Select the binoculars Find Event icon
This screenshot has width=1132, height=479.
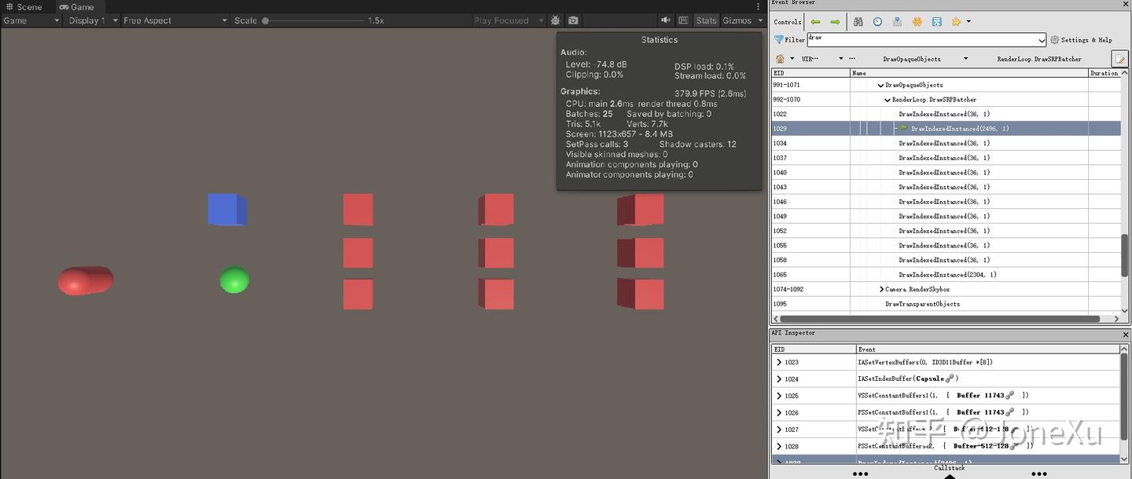858,21
